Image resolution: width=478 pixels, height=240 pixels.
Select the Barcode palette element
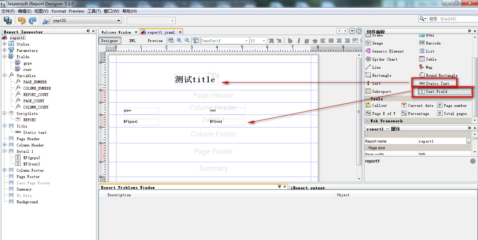pos(430,43)
